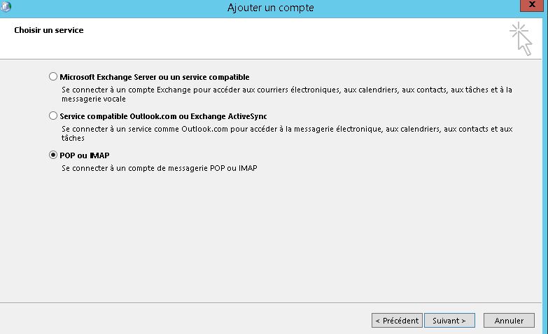Click the messagerie vocale text line
This screenshot has width=548, height=334.
(x=94, y=99)
